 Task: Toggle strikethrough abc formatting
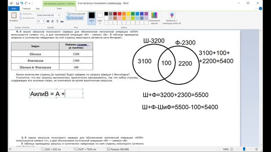(62, 22)
